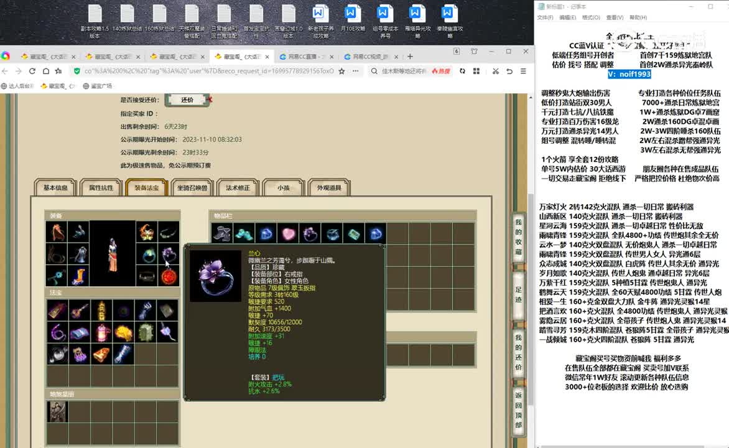Click the blue scroll treasure icon
Image resolution: width=729 pixels, height=448 pixels.
[x=124, y=355]
